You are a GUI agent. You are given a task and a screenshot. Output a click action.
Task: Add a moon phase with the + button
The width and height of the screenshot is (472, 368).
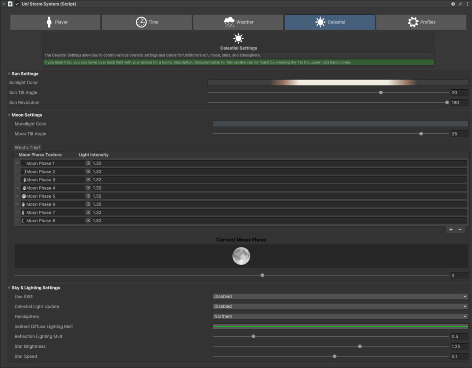point(451,229)
